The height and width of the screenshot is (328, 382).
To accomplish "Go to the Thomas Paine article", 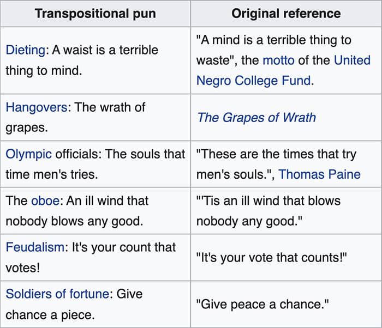I will (319, 174).
